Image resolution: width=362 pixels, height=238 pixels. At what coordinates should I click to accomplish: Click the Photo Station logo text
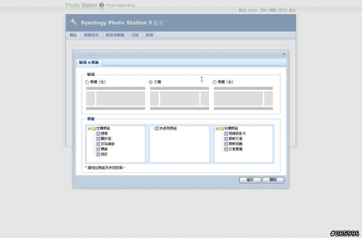coord(81,5)
